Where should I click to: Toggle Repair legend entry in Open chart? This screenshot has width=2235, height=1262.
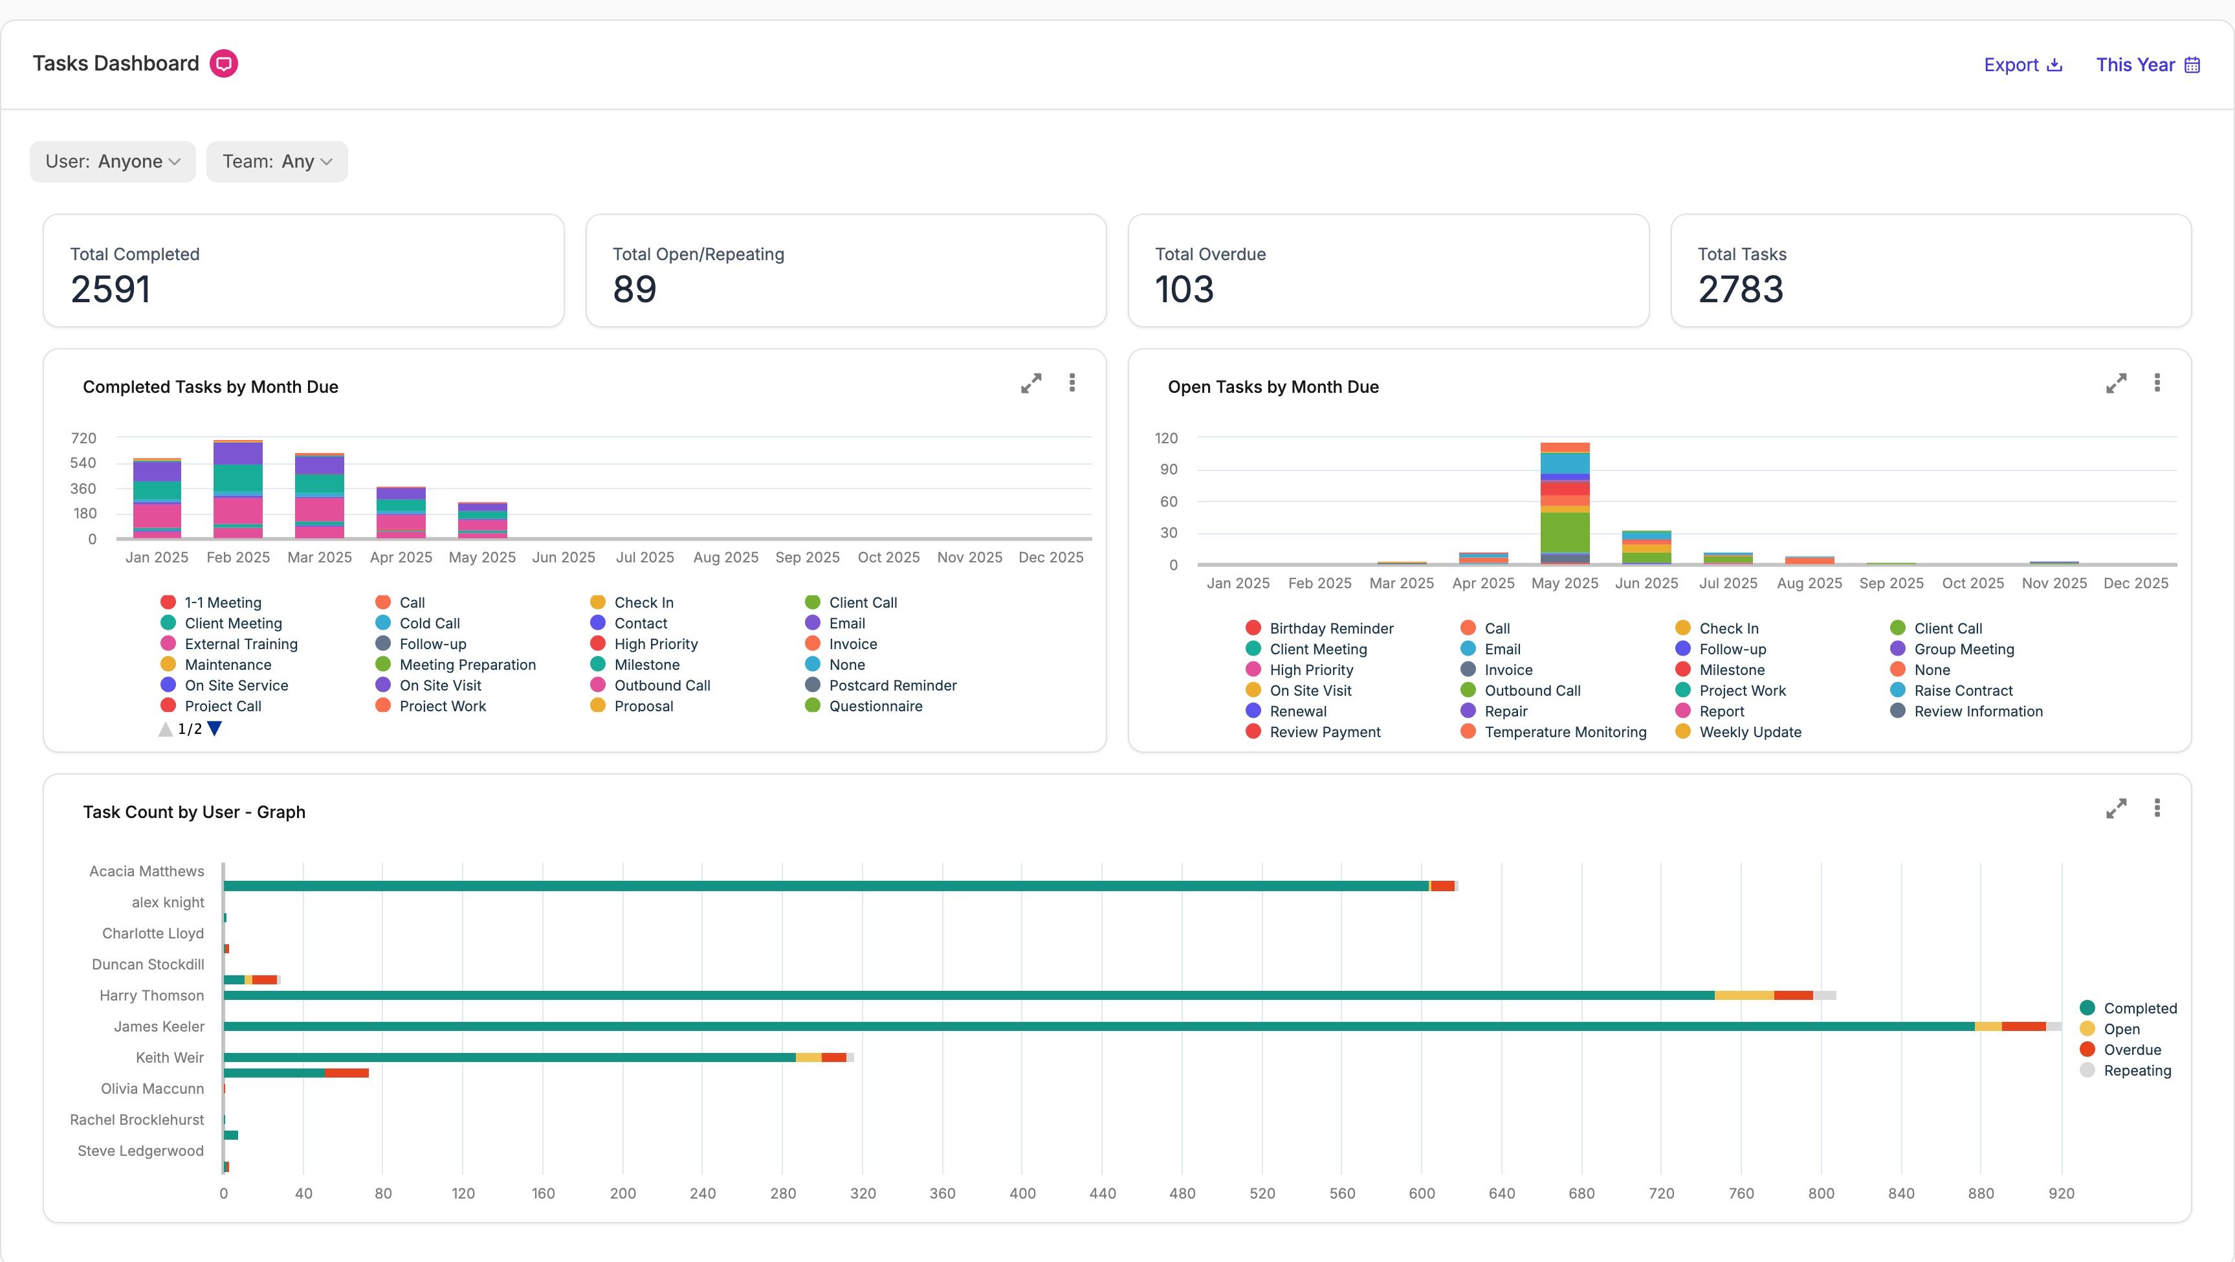[1493, 712]
